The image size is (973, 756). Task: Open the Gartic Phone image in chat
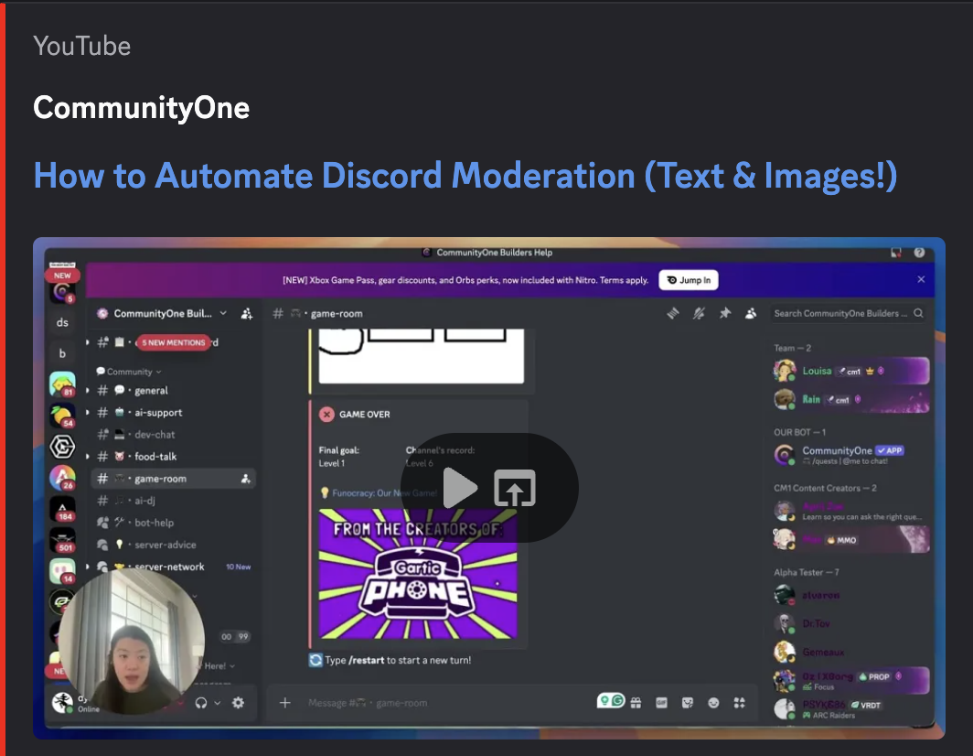[418, 573]
